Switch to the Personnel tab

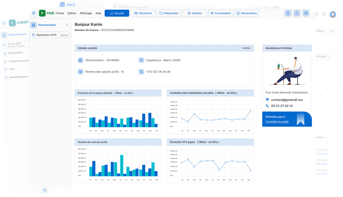click(143, 13)
